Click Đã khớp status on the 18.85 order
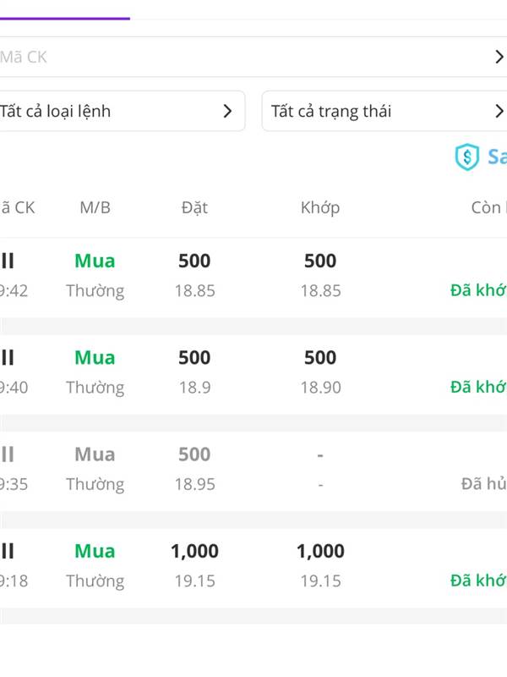Screen dimensions: 507x677 pos(478,290)
